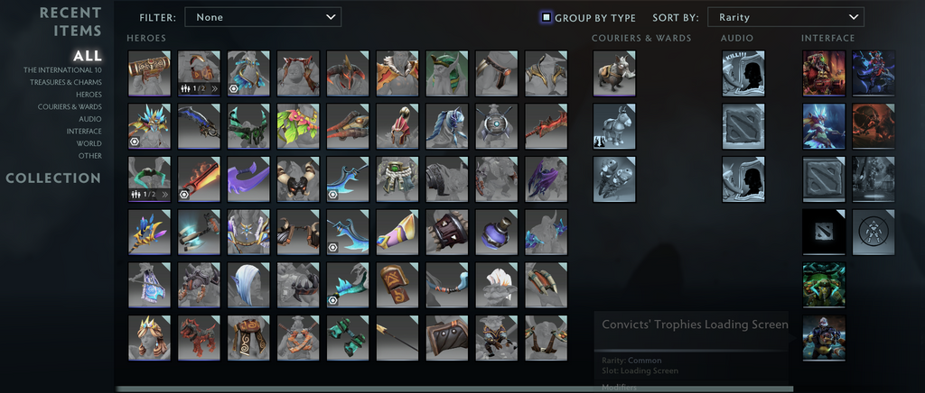This screenshot has width=925, height=393.
Task: Open the Convicts' Trophies loading screen thumbnail
Action: (x=824, y=338)
